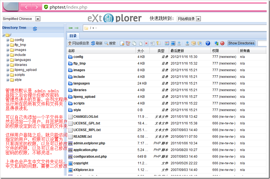Image resolution: width=270 pixels, height=179 pixels.
Task: Click the edit file pencil icon
Action: (128, 43)
